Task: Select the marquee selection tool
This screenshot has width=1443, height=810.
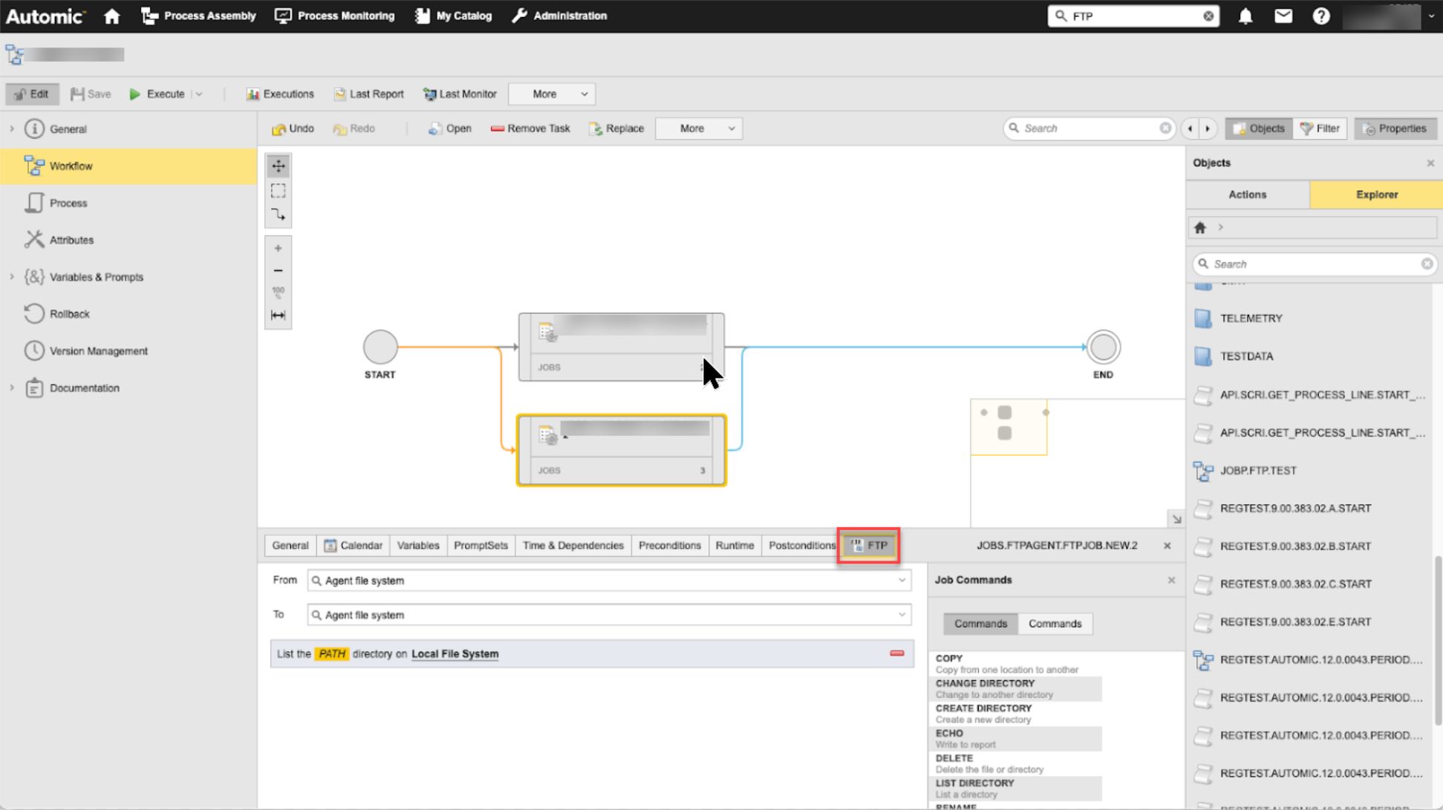Action: point(278,191)
